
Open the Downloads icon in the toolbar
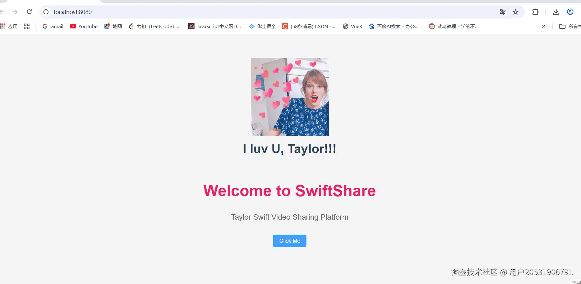tap(556, 12)
